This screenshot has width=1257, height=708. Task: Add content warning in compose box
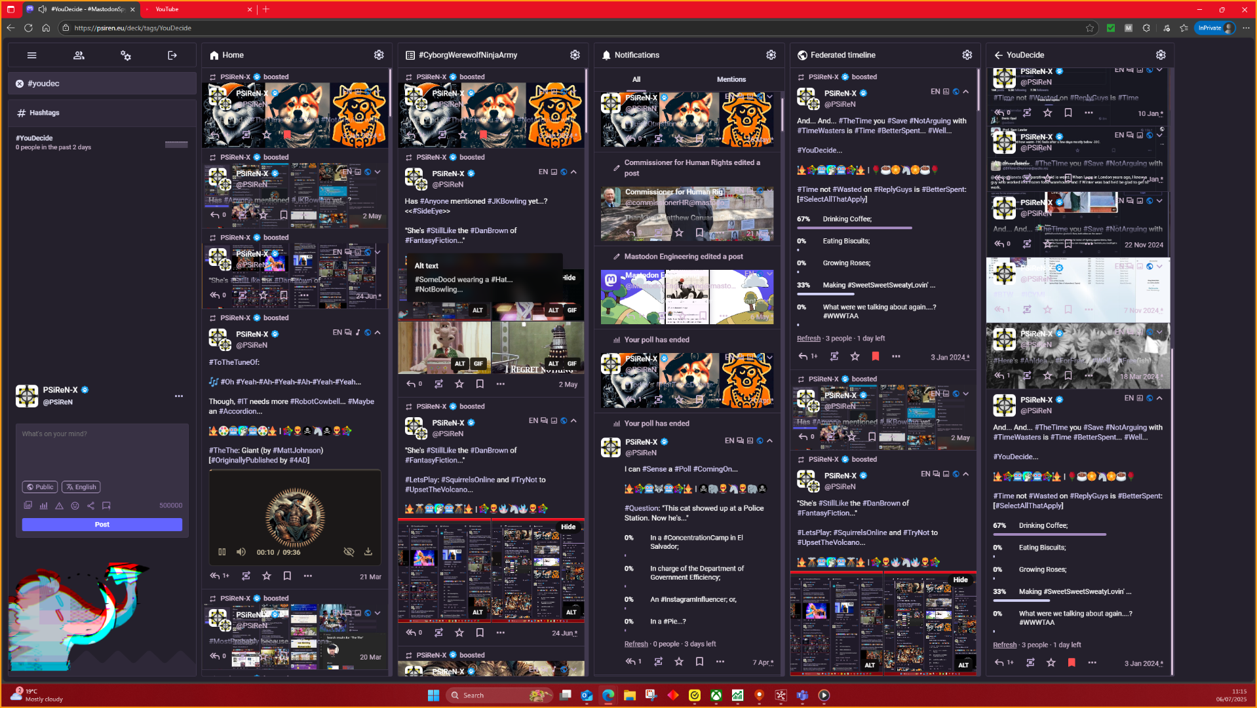point(59,506)
